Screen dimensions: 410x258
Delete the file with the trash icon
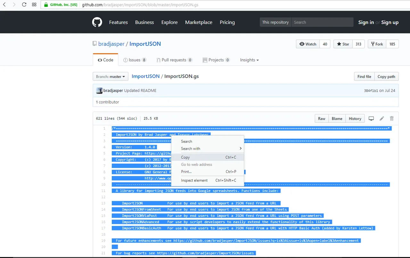(391, 119)
